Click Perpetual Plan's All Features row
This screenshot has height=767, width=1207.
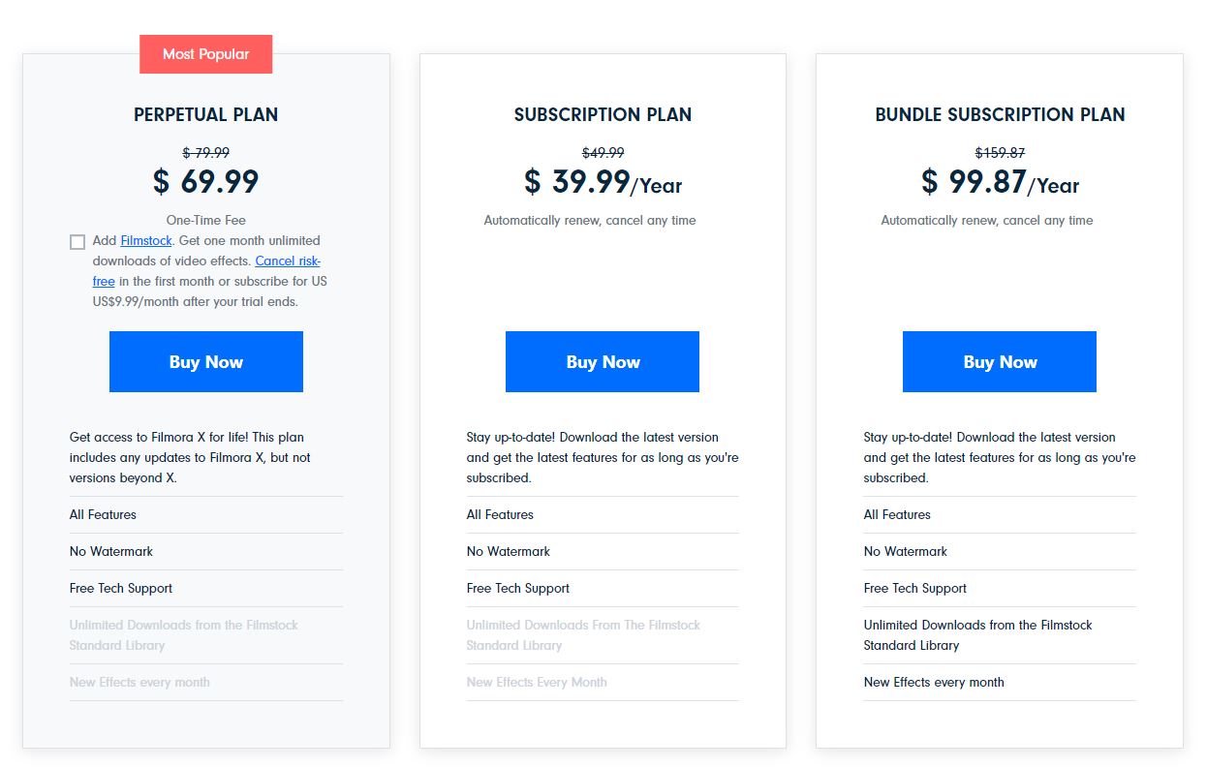click(103, 515)
